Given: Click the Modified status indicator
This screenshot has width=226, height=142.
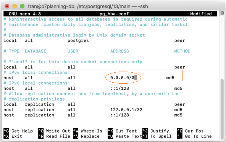Looking at the screenshot, I should (201, 14).
